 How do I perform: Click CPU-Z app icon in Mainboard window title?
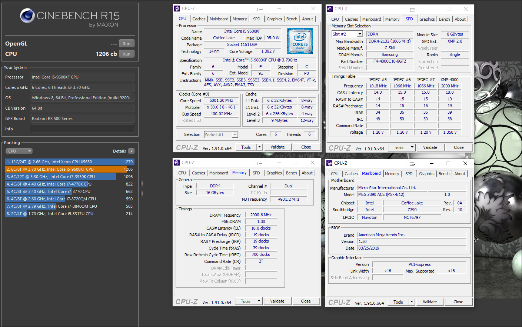(329, 163)
